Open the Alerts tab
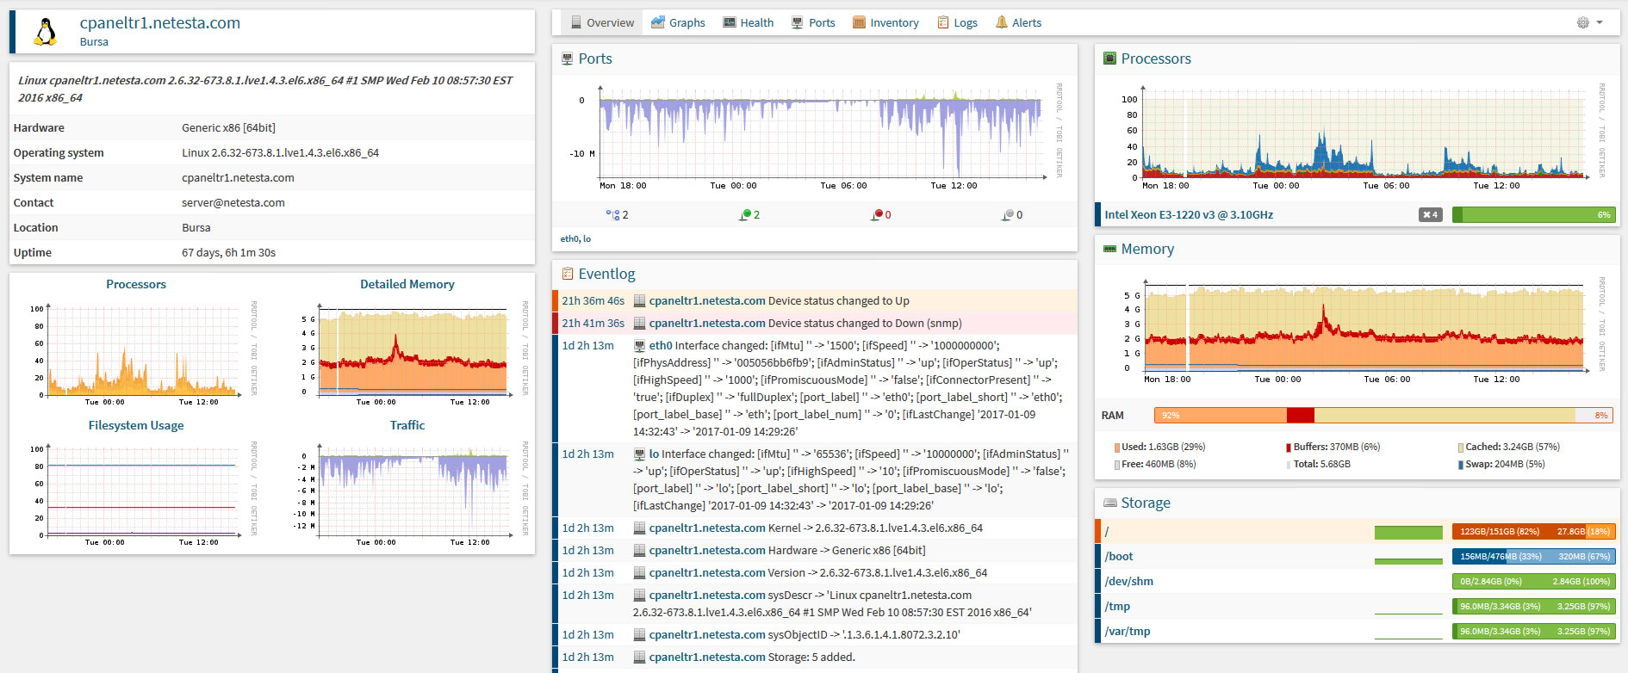 1018,22
